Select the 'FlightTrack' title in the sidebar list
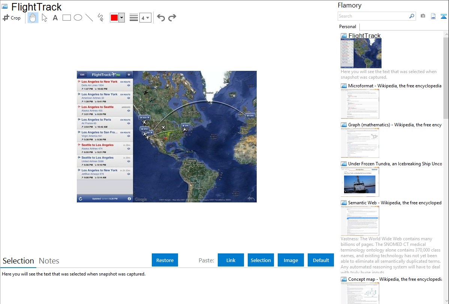Viewport: 449px width, 304px height. click(364, 36)
